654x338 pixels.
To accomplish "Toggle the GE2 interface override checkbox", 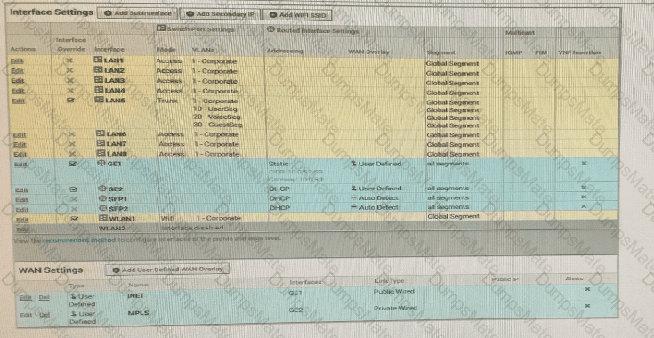I will (73, 189).
